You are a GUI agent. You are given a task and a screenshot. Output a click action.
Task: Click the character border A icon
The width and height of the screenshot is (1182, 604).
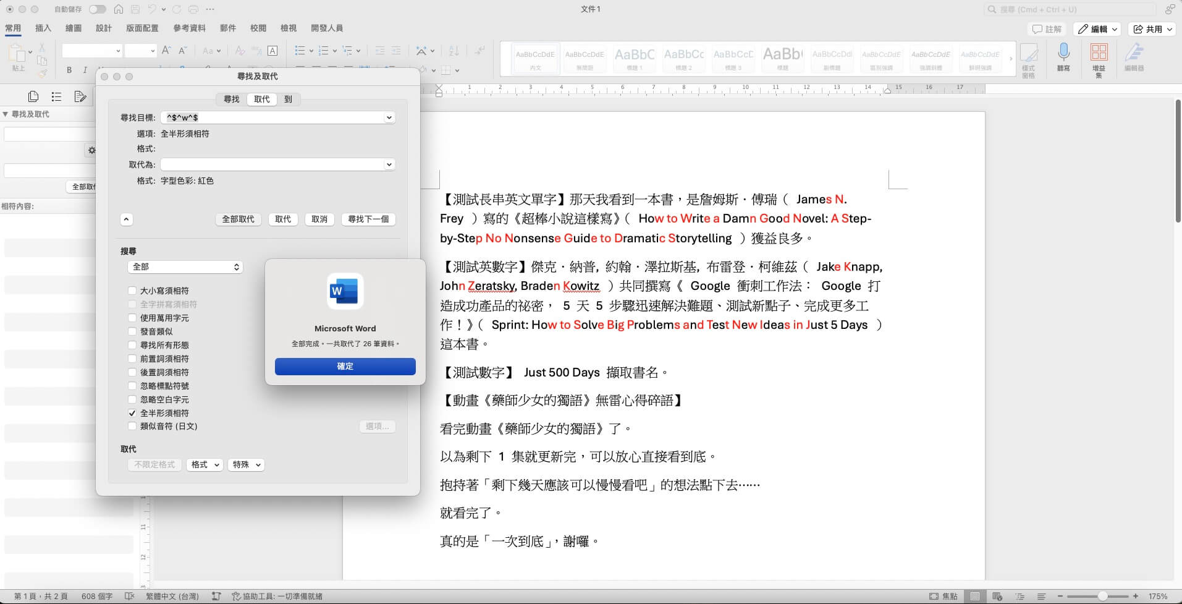[x=272, y=51]
